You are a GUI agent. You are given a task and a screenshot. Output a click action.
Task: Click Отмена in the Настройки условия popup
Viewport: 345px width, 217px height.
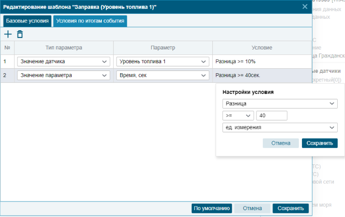tap(280, 143)
